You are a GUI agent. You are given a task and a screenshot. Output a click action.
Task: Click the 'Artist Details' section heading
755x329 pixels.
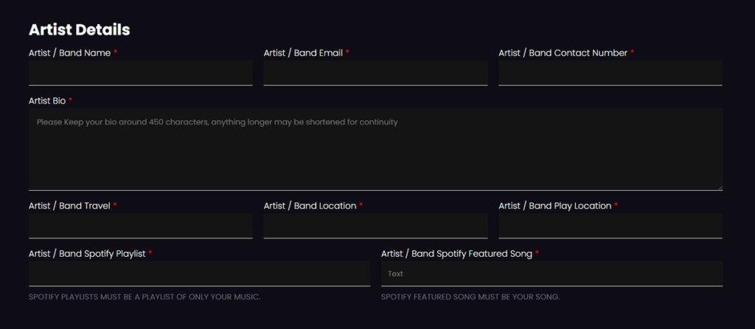[79, 30]
